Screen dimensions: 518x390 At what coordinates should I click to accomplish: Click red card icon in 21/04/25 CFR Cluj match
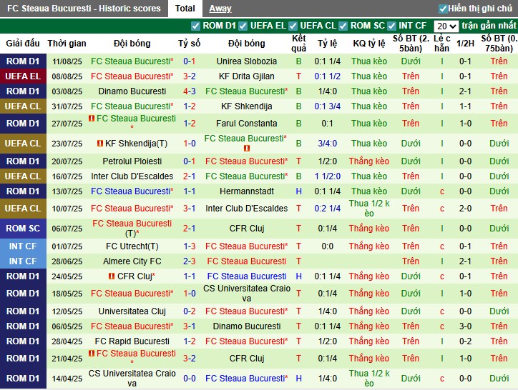(92, 354)
